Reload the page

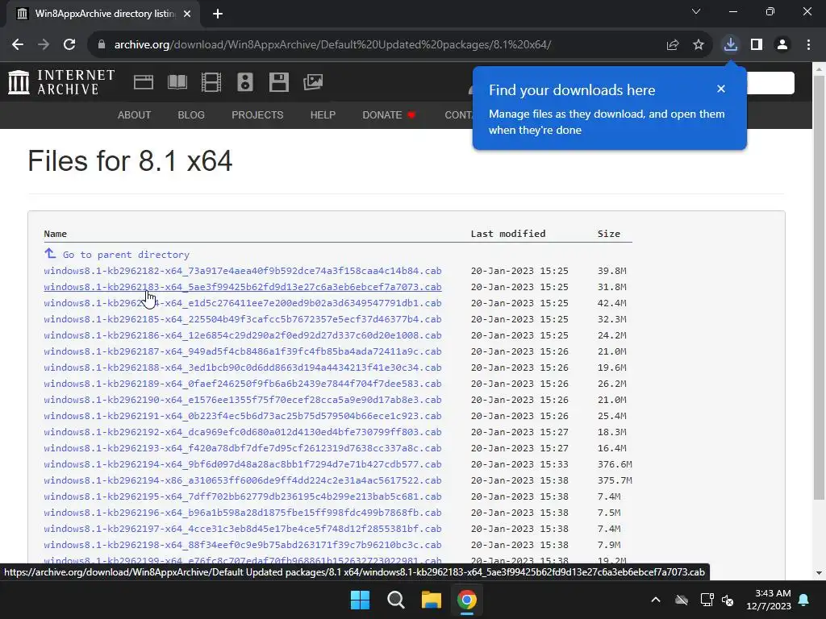click(x=69, y=45)
